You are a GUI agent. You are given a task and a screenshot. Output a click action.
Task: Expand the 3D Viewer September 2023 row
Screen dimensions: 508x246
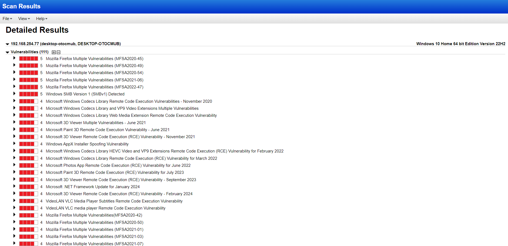[x=14, y=179]
